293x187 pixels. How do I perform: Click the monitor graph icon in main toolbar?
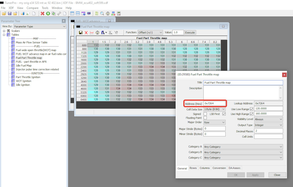tap(89, 13)
